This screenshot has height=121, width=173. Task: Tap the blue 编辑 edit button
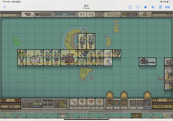click(x=167, y=7)
